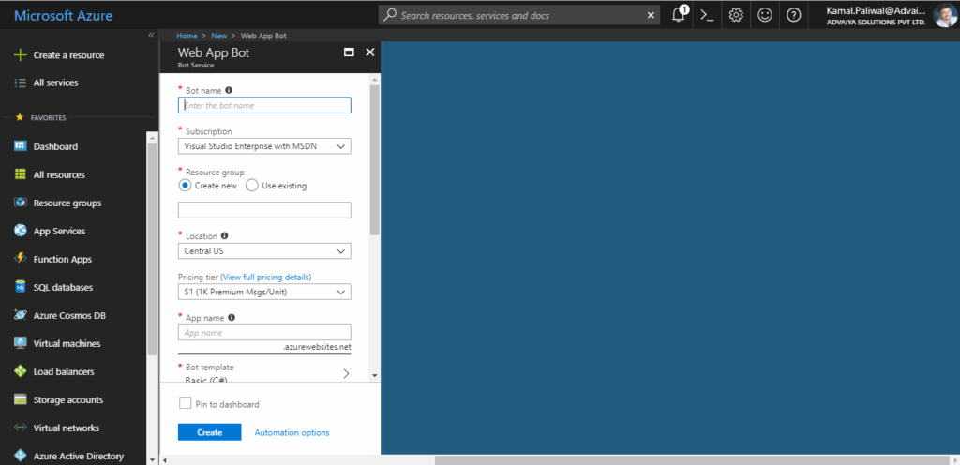Click the horizontal scrollbar left arrow
The image size is (960, 465).
pos(164,459)
